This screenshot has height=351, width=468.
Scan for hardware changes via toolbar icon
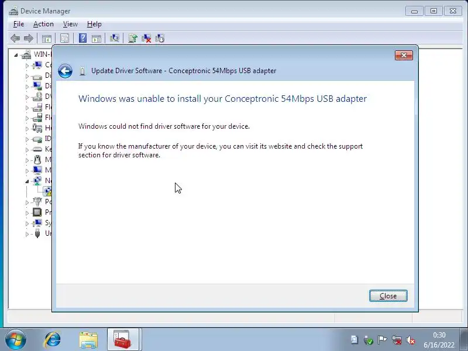coord(114,38)
